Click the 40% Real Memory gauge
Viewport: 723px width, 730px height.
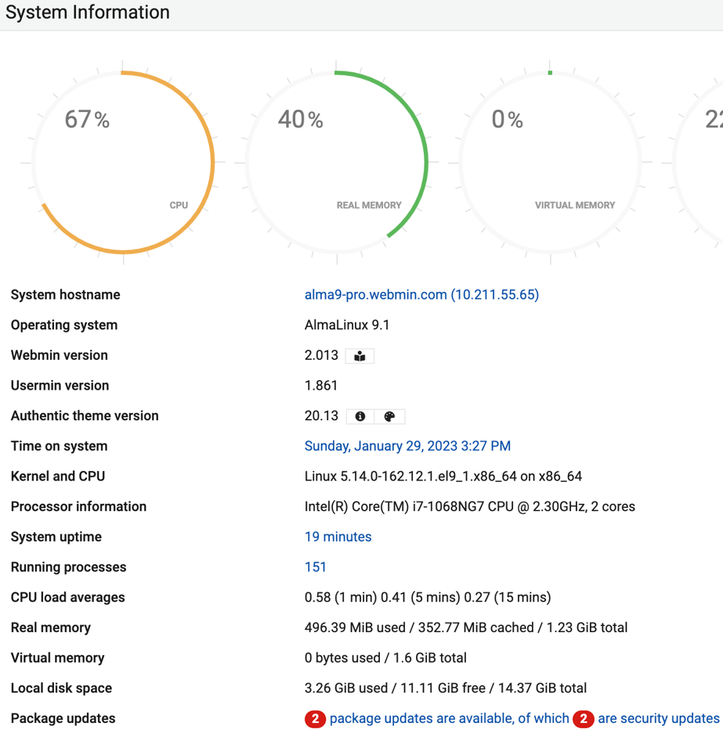point(337,163)
